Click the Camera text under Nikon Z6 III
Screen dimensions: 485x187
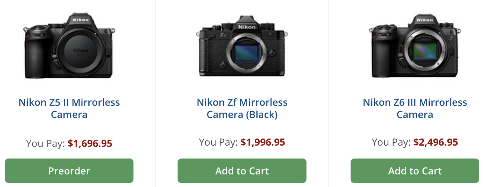(415, 114)
